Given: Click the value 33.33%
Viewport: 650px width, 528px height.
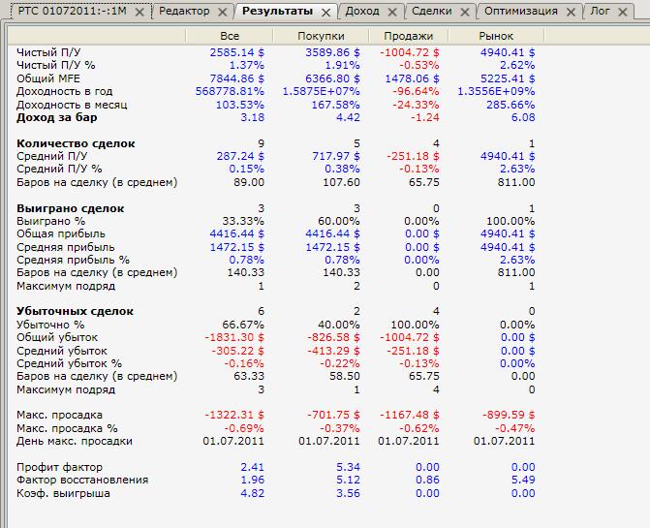Looking at the screenshot, I should [243, 221].
